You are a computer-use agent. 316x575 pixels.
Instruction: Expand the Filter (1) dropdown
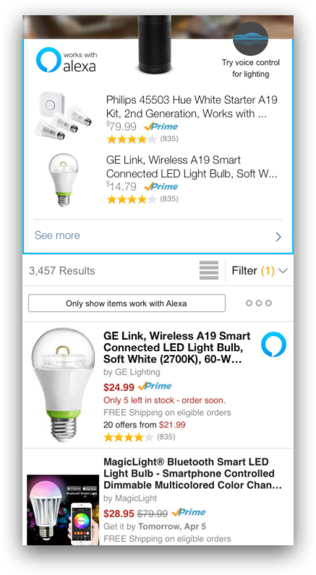[259, 270]
